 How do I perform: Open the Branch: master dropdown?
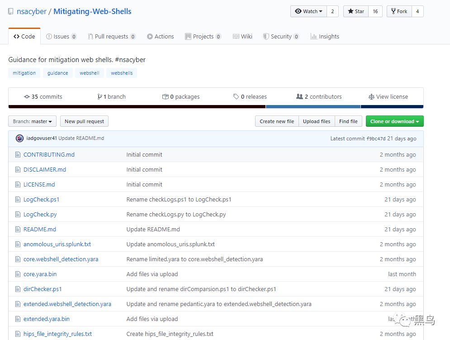point(33,121)
